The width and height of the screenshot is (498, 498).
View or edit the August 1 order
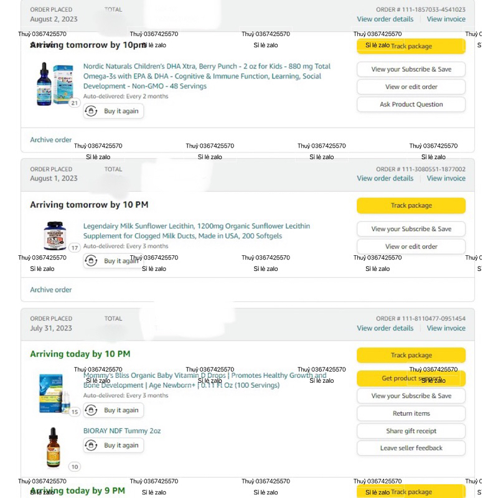tap(411, 247)
